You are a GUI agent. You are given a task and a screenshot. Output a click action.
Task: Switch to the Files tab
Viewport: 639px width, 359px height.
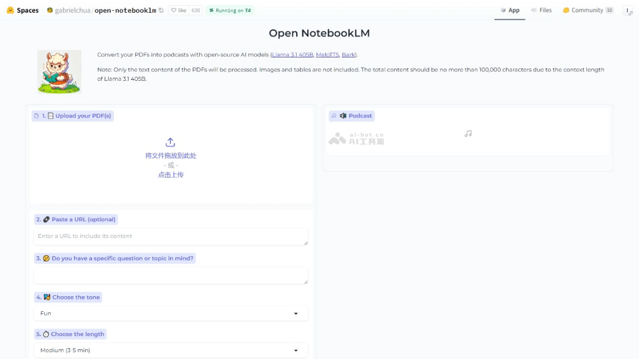(x=541, y=10)
